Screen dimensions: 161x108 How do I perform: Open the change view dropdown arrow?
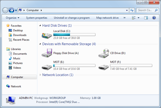click(138, 18)
